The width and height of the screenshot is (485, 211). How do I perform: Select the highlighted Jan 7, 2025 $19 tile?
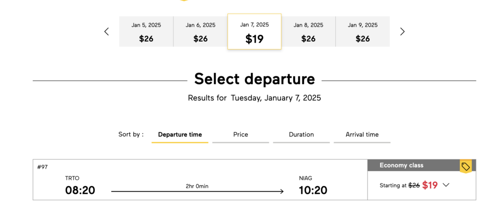(x=254, y=32)
